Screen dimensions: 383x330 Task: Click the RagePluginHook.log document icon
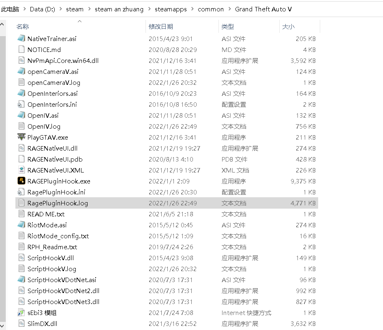pos(21,203)
